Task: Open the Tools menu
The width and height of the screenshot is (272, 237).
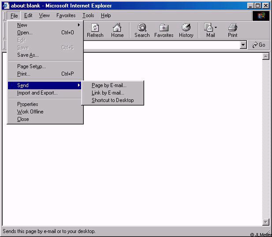Action: 88,15
